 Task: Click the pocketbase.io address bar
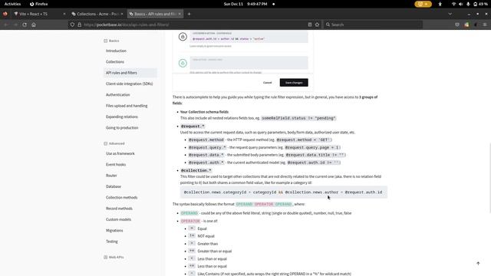tap(194, 25)
